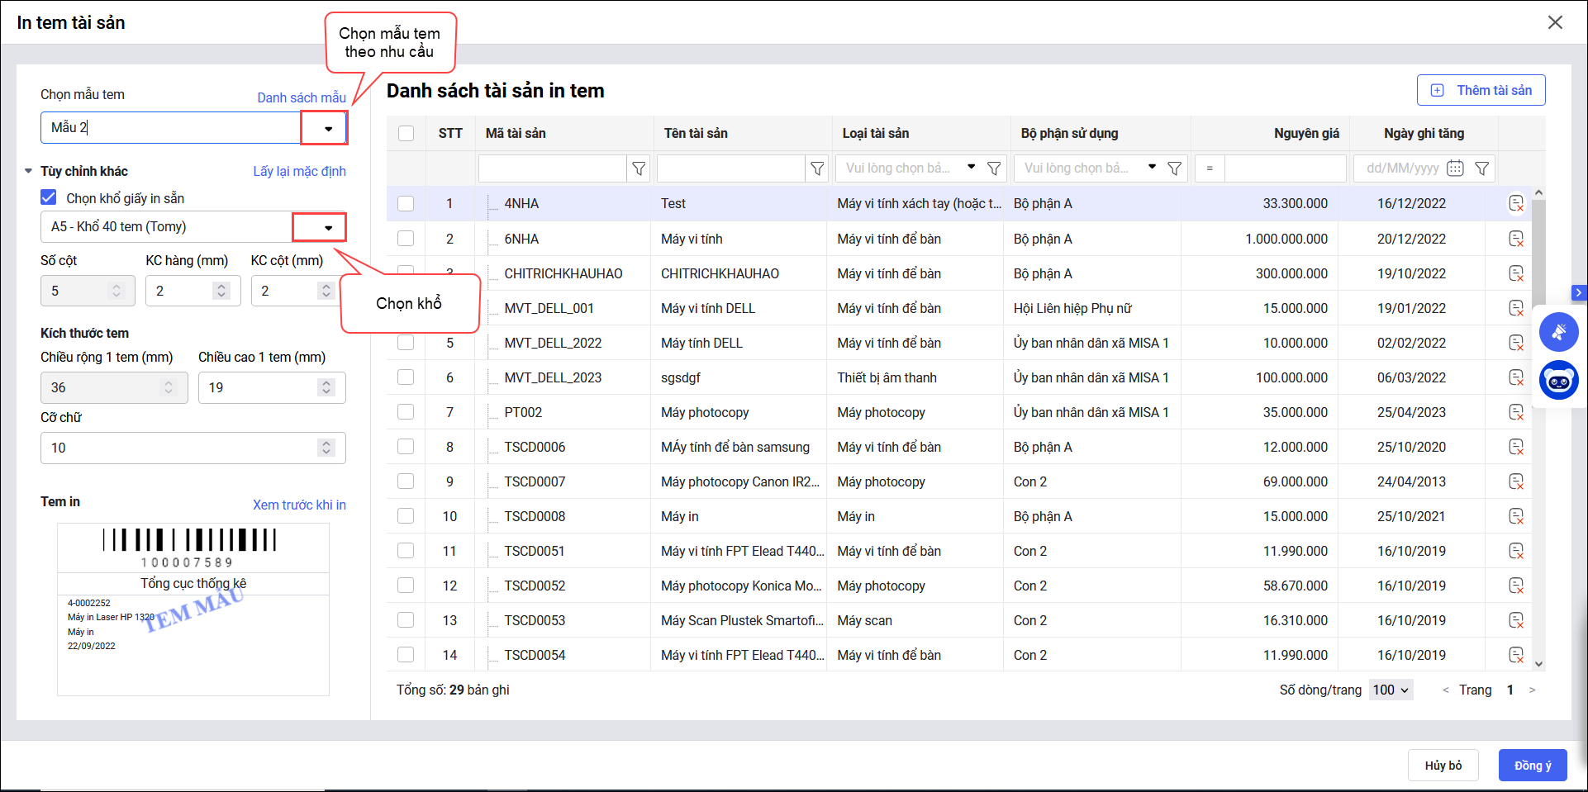Screen dimensions: 1588x792
Task: Collapse the Tùy chỉnh khác section
Action: pyautogui.click(x=29, y=171)
